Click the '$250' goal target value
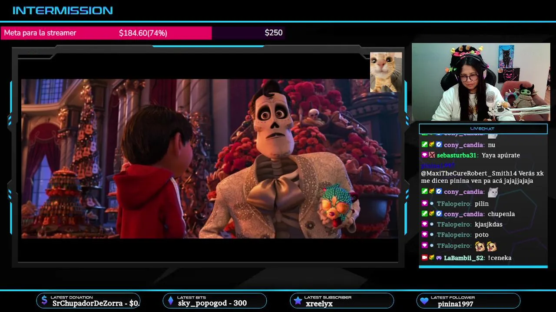 point(274,33)
